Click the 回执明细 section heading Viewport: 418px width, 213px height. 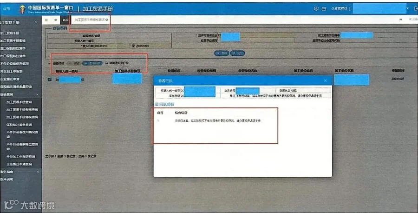(167, 104)
